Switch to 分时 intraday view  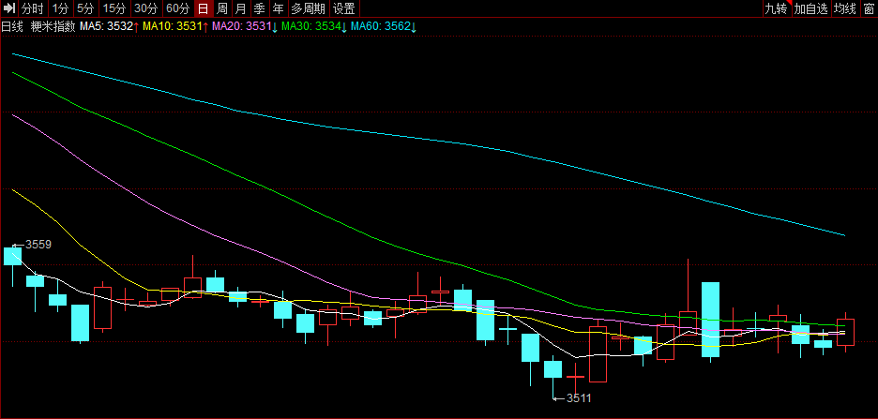[33, 8]
